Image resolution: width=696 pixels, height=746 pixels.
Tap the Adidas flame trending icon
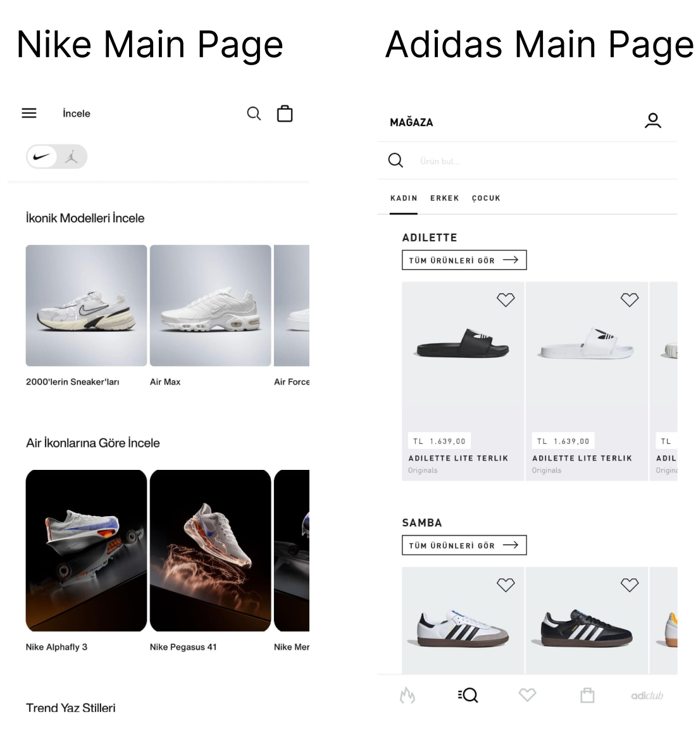pyautogui.click(x=407, y=695)
